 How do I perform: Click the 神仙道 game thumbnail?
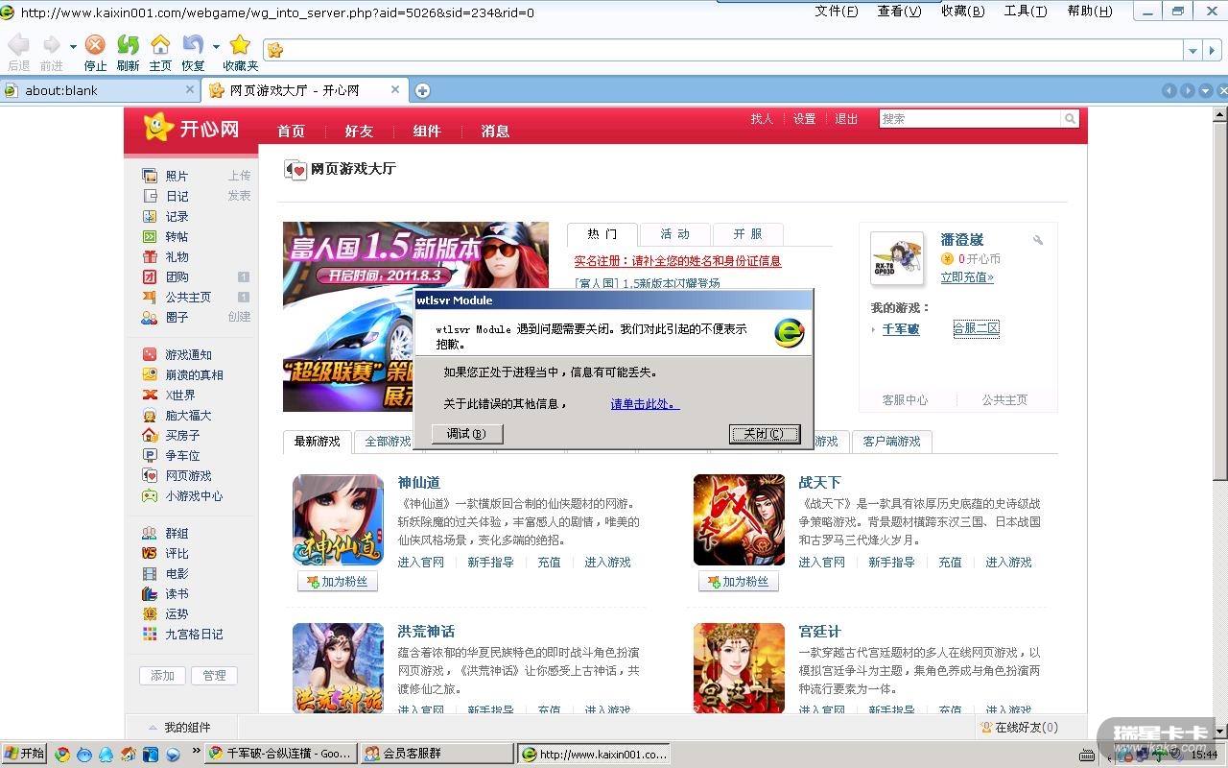[338, 520]
